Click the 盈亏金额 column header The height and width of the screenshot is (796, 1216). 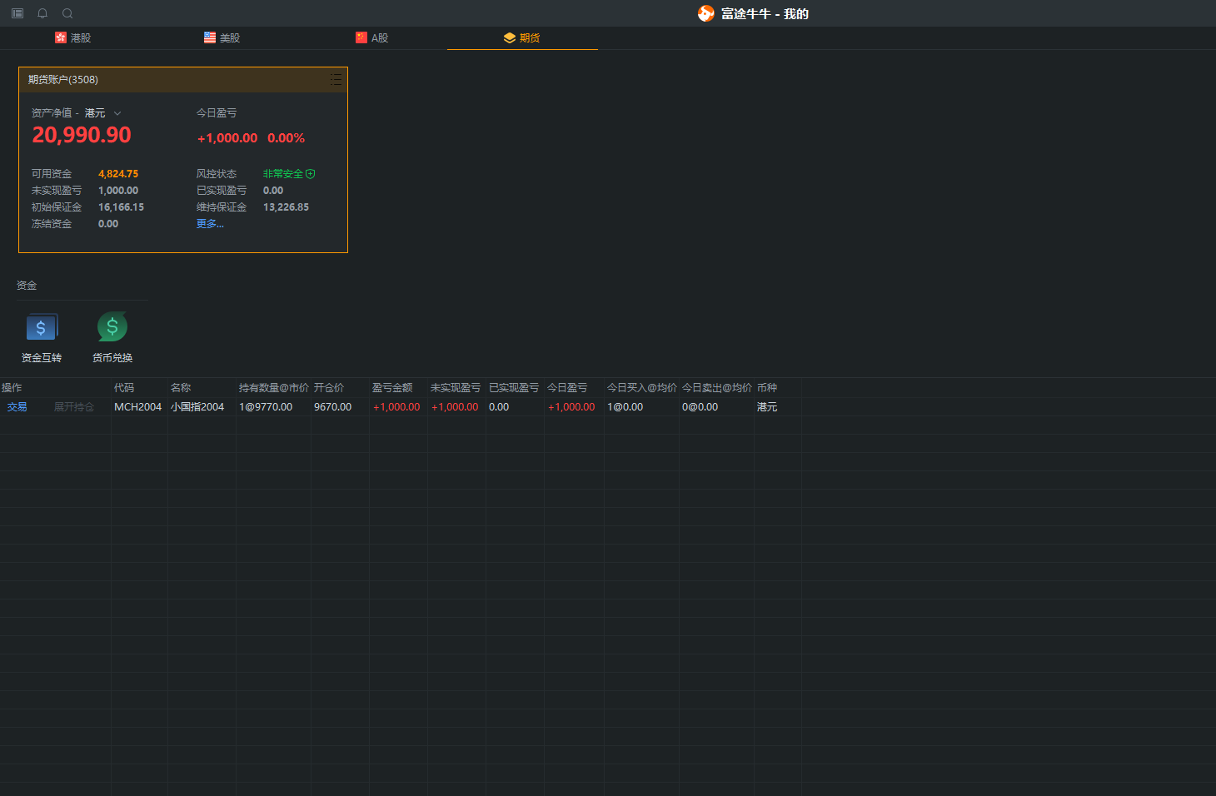coord(392,388)
